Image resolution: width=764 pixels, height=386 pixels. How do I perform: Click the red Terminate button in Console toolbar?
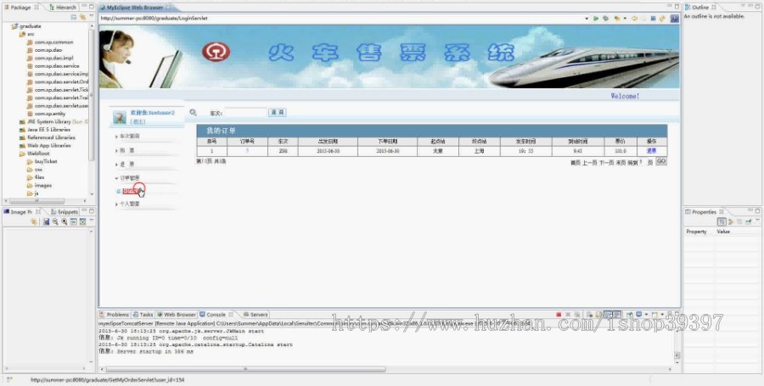(559, 315)
